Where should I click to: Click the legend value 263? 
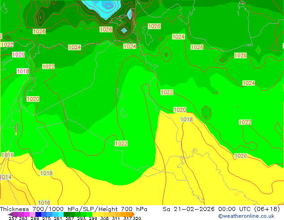23,218
